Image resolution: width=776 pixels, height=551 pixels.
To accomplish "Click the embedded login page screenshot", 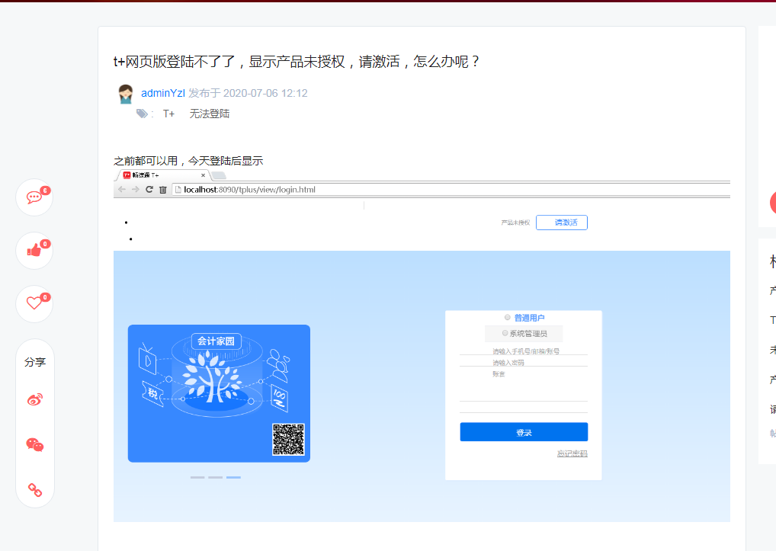I will 422,345.
